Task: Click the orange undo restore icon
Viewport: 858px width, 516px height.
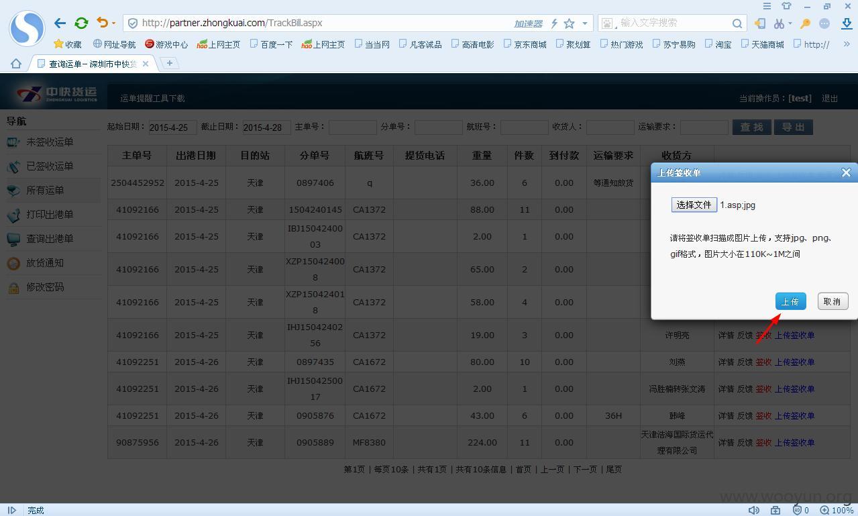Action: point(102,22)
